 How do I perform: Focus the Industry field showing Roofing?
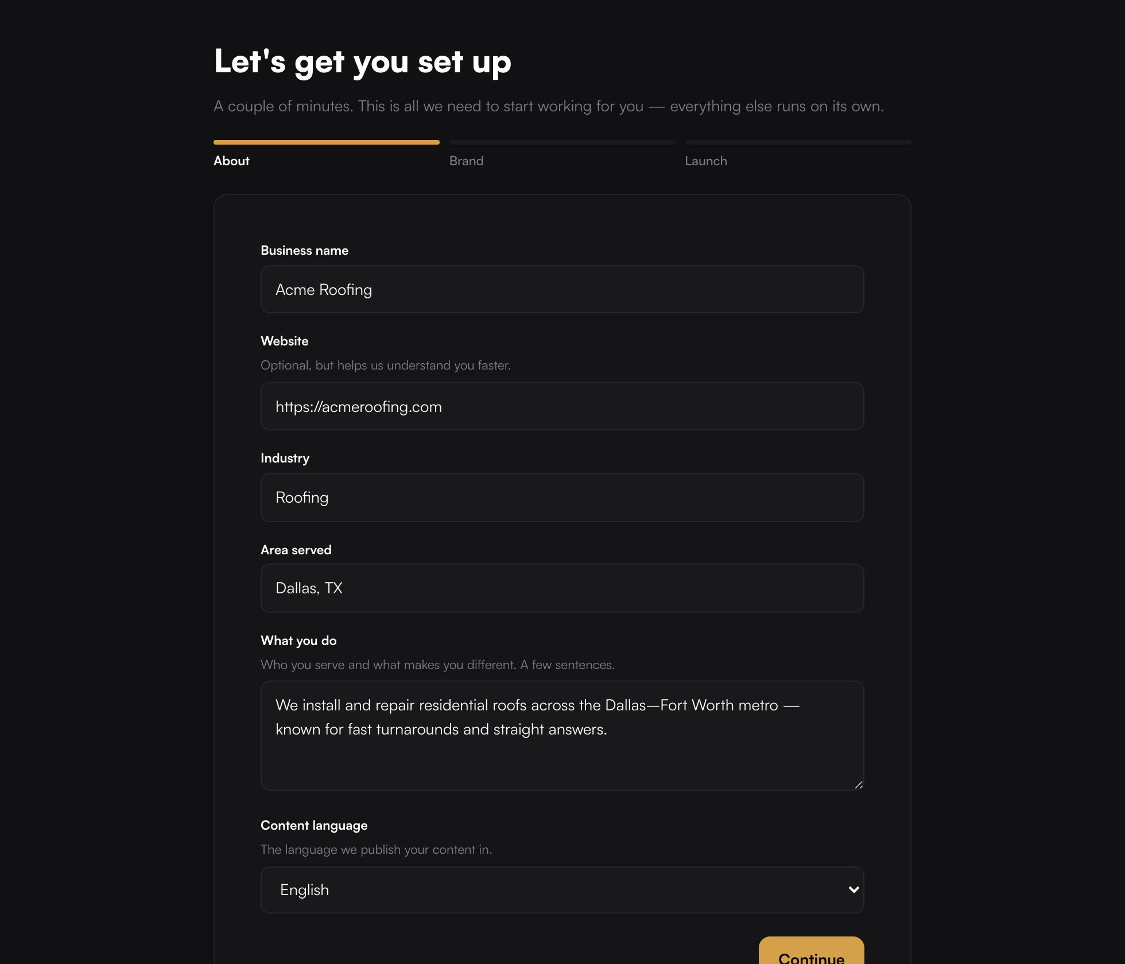point(562,497)
